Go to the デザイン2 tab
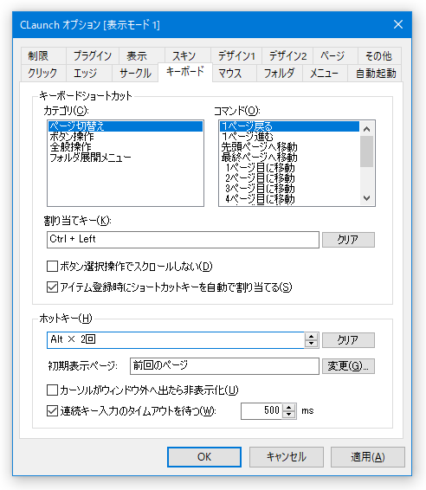 [287, 56]
